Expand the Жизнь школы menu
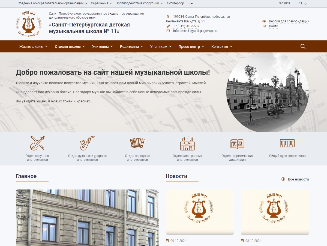327x246 pixels. click(33, 47)
